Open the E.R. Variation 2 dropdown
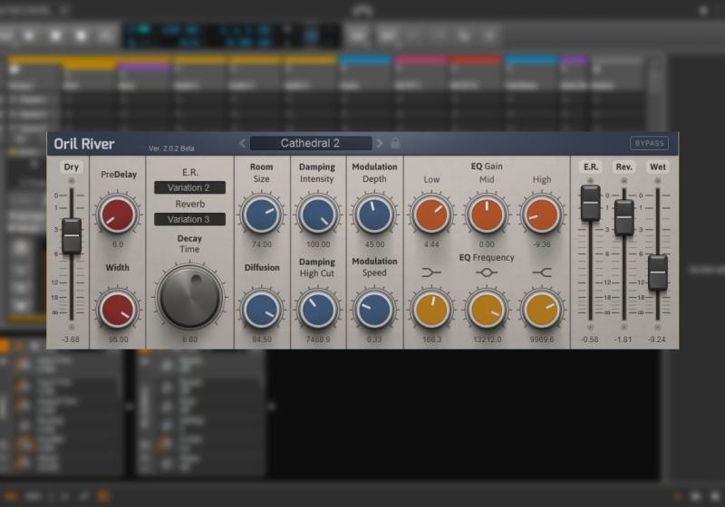725x507 pixels. (189, 187)
